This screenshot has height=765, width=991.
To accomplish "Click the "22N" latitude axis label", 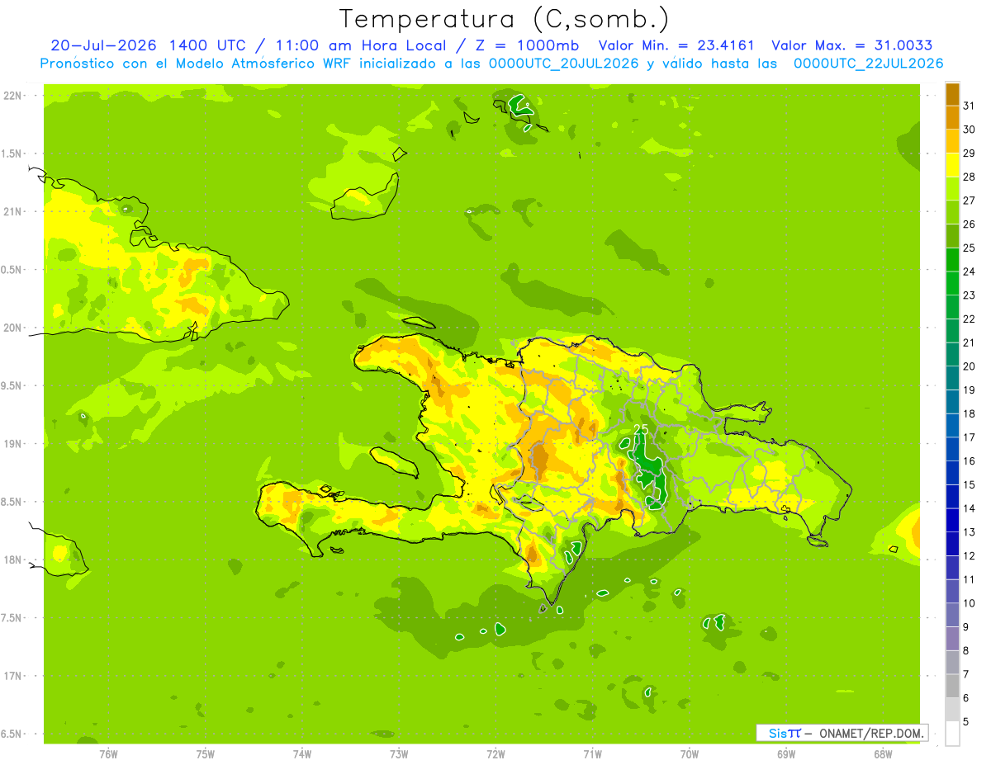I will [x=14, y=95].
